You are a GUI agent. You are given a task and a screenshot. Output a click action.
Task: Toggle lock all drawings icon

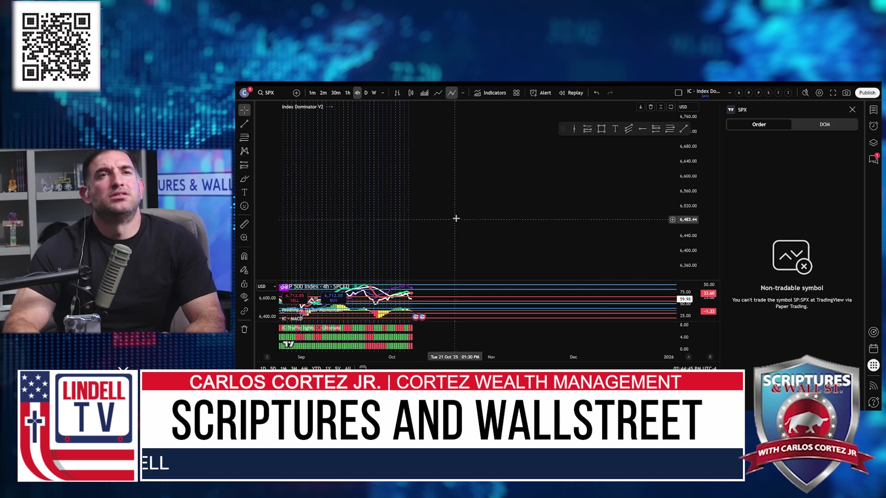pos(244,284)
